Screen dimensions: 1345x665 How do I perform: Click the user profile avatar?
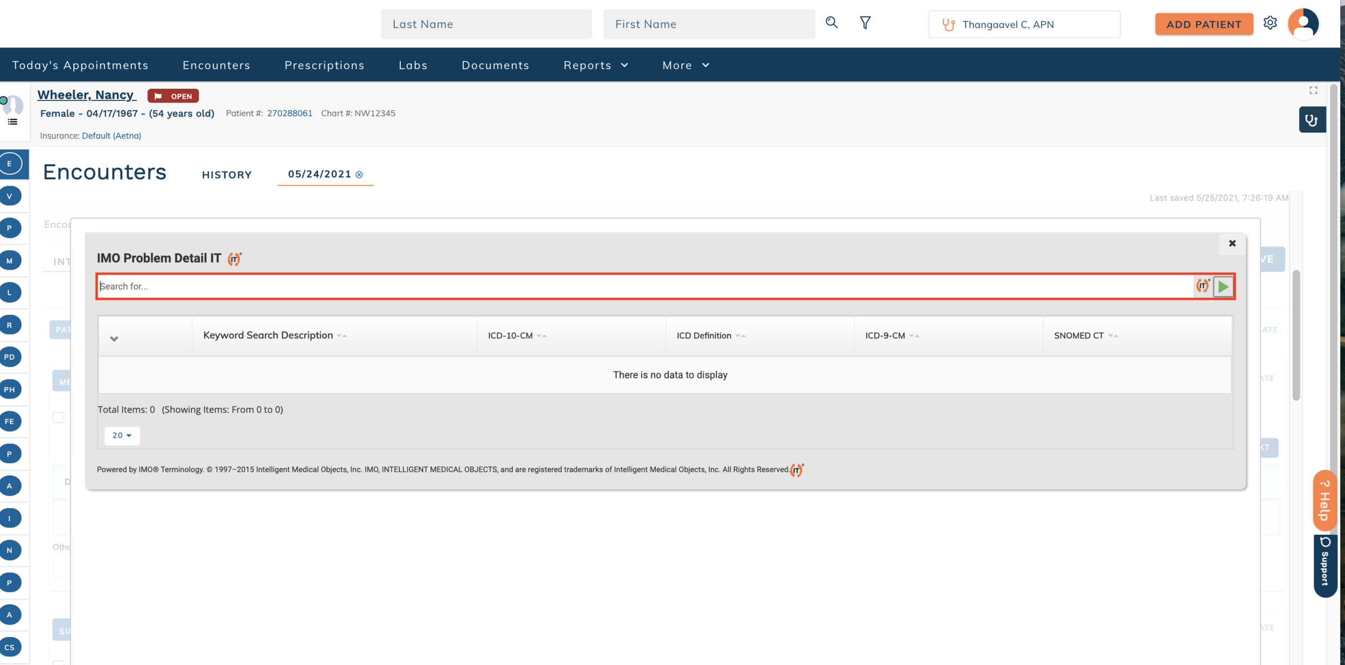[1303, 24]
